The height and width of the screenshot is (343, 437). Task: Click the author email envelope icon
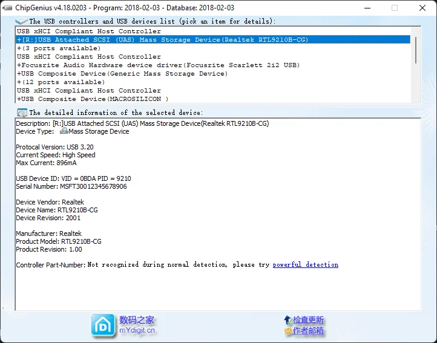(288, 331)
